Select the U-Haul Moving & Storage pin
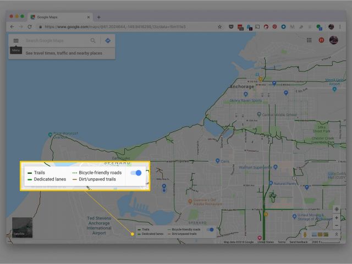Screen dimensions: 352x264 pyautogui.click(x=294, y=216)
